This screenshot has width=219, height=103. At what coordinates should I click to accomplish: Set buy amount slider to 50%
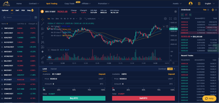(x=74, y=88)
